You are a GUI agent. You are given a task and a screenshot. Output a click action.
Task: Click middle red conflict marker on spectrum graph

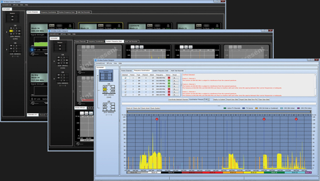264,119
